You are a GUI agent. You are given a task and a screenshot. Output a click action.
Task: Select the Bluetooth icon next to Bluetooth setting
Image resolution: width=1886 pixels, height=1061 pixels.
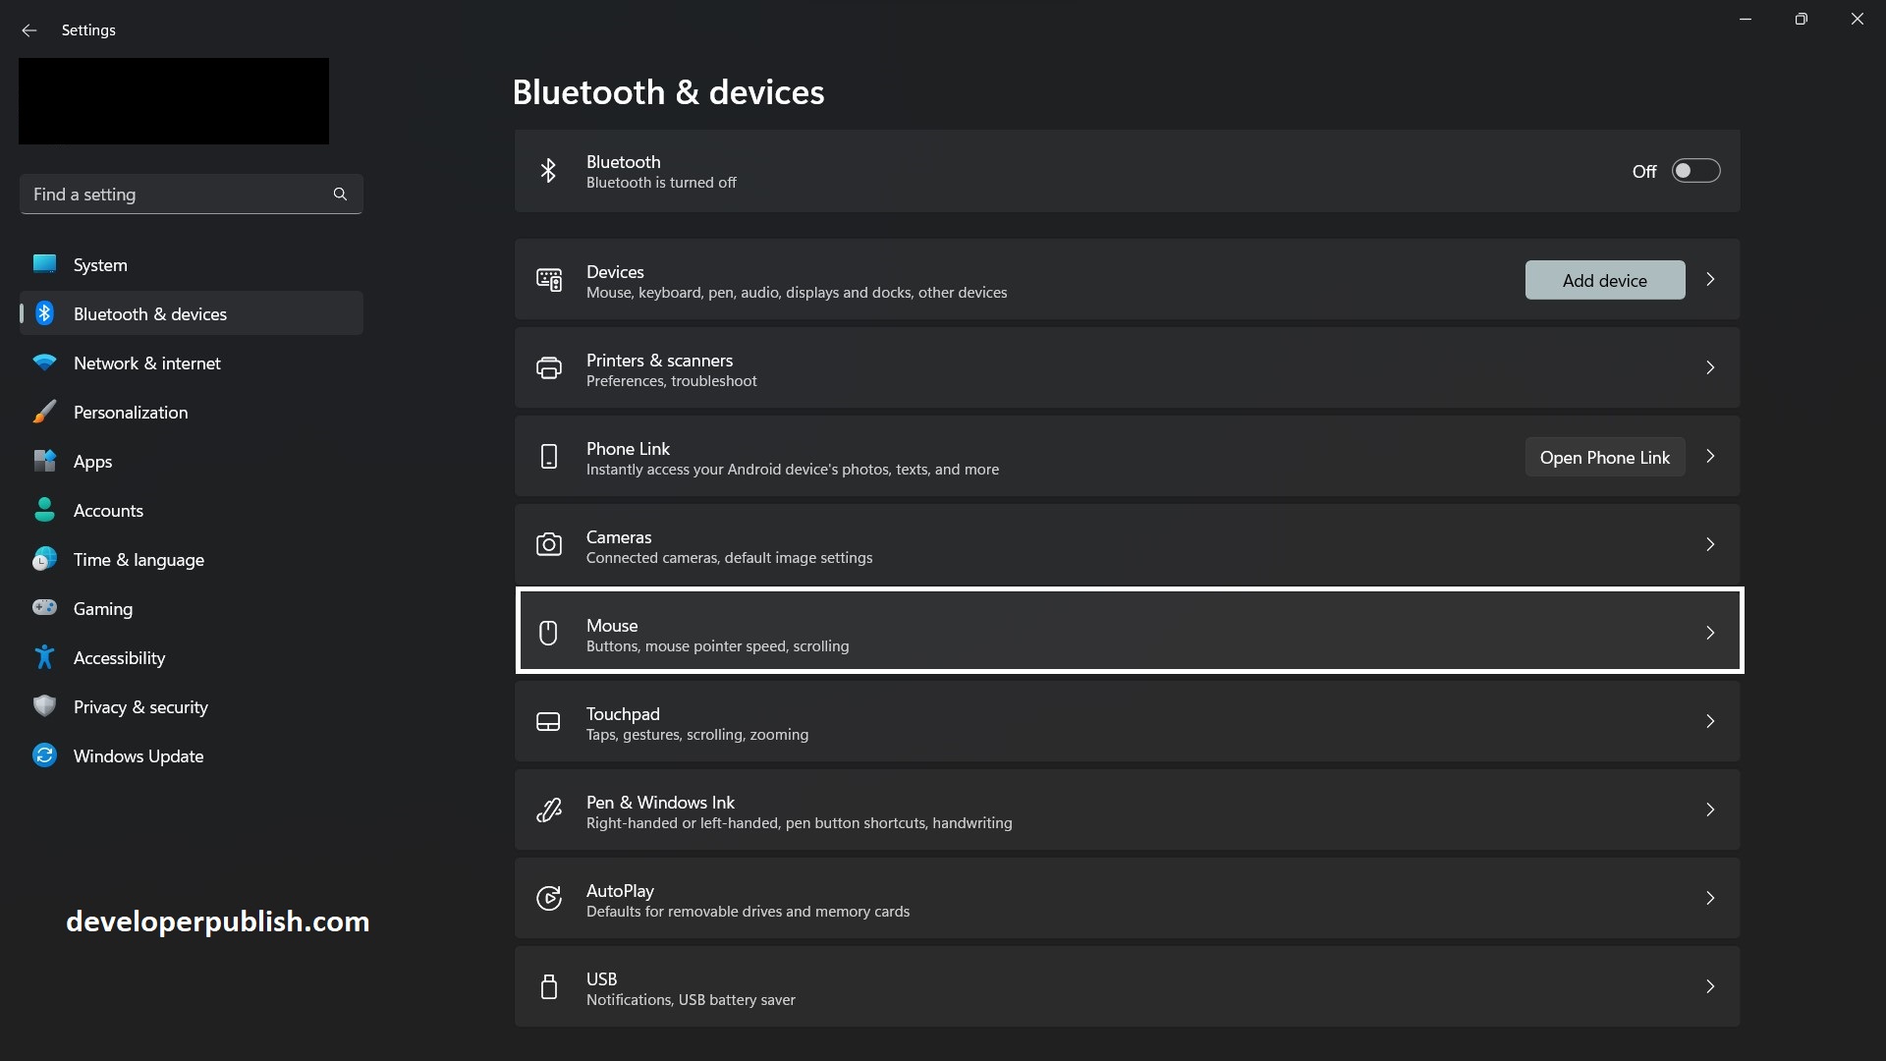(549, 170)
